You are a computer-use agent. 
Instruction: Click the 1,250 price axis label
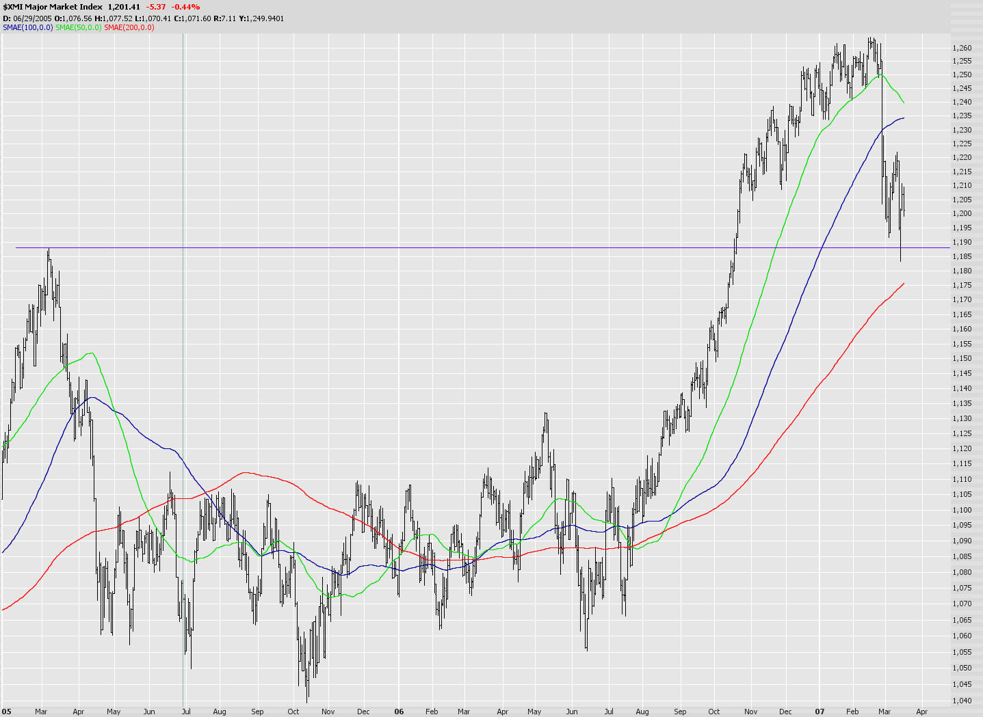[962, 75]
